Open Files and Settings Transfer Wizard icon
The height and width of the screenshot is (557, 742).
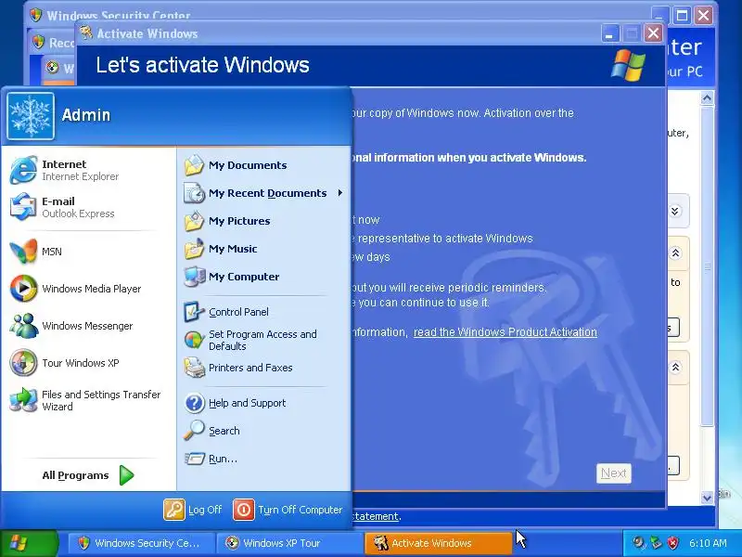coord(23,400)
